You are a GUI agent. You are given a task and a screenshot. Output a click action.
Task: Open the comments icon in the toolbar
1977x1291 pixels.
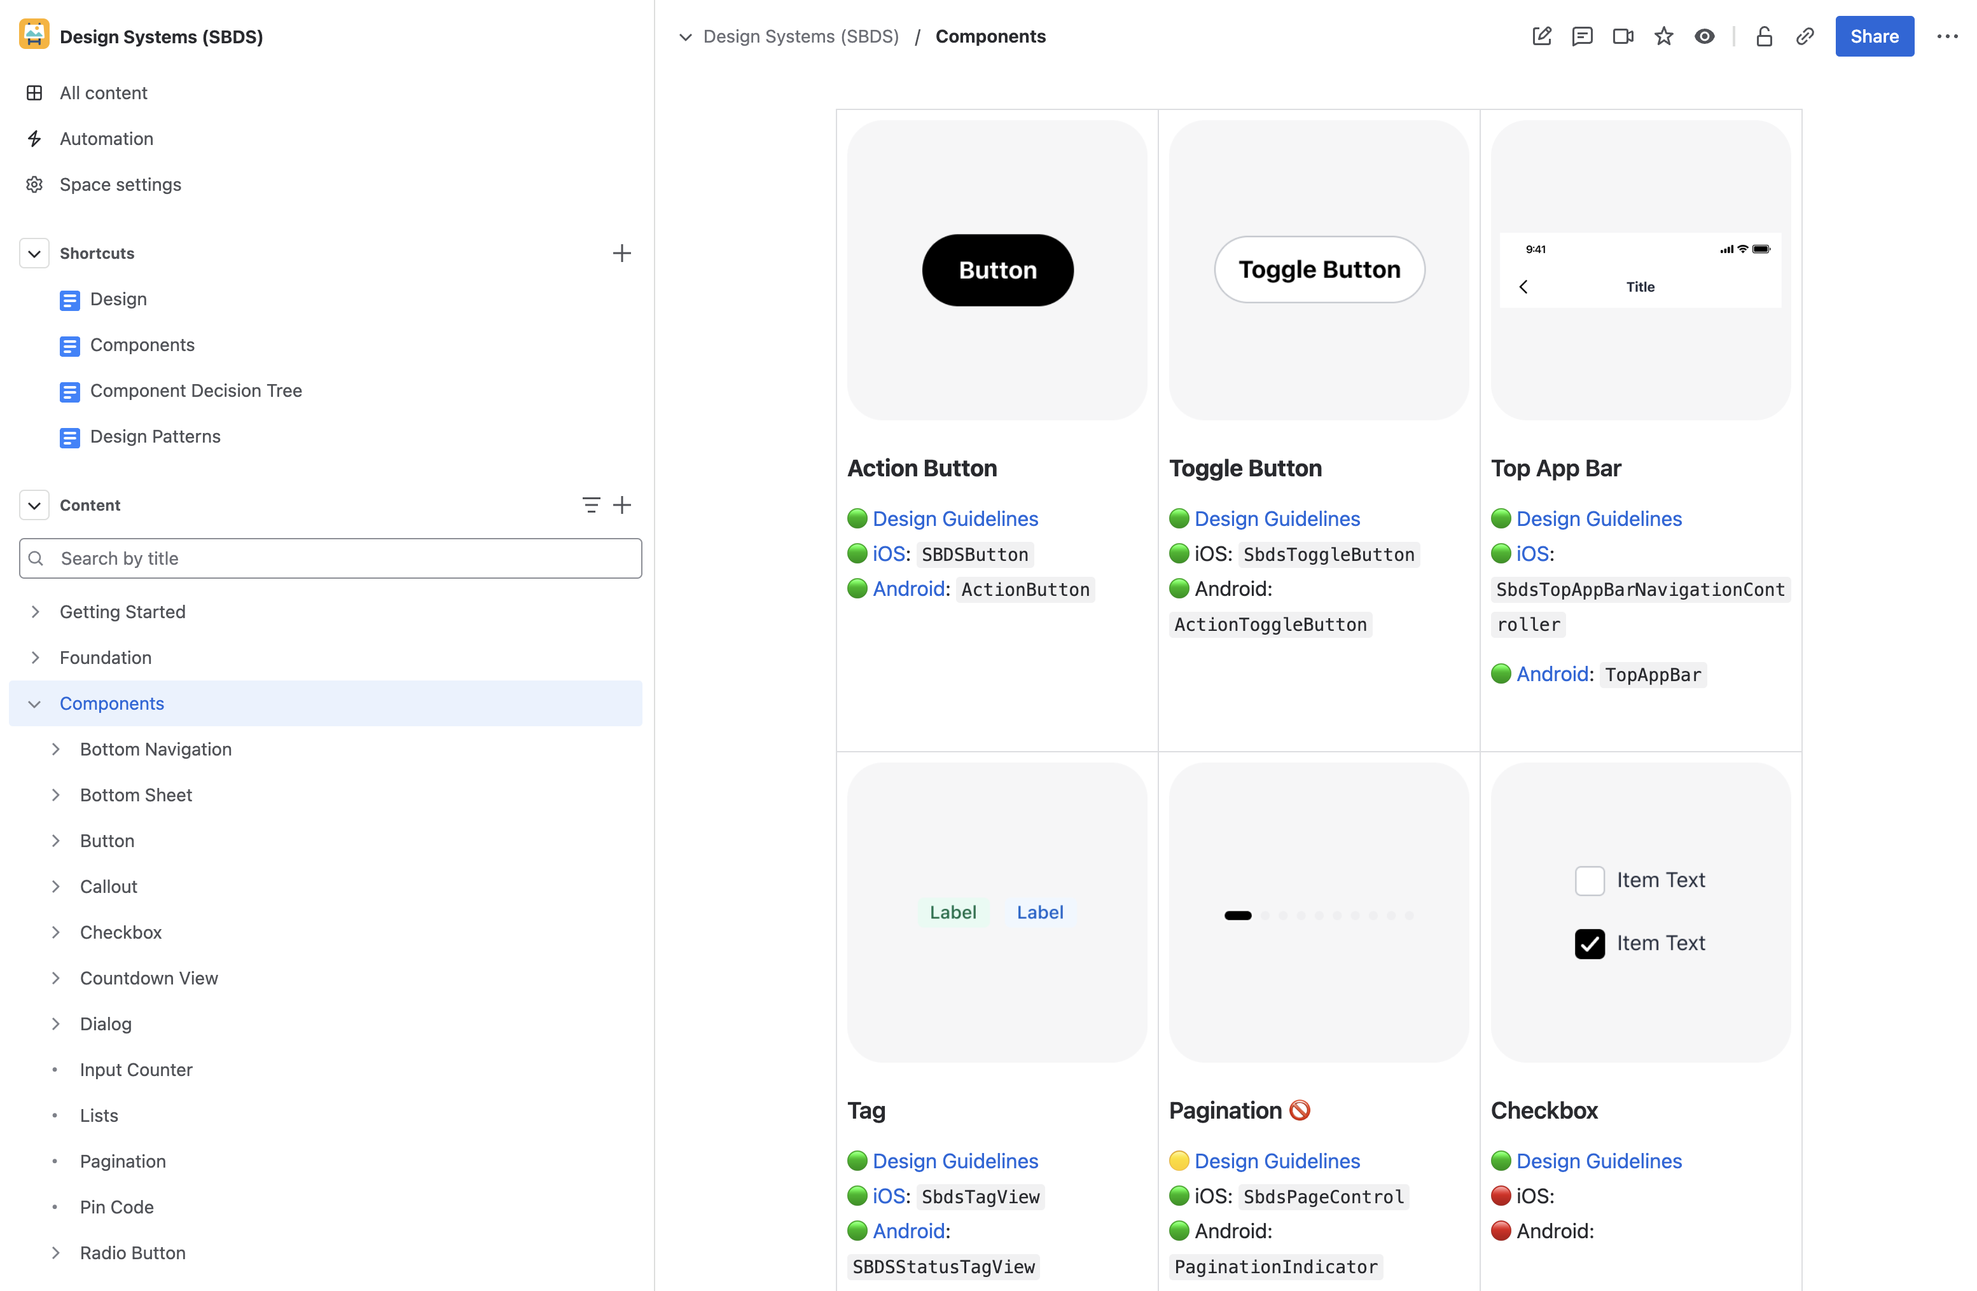click(x=1583, y=36)
